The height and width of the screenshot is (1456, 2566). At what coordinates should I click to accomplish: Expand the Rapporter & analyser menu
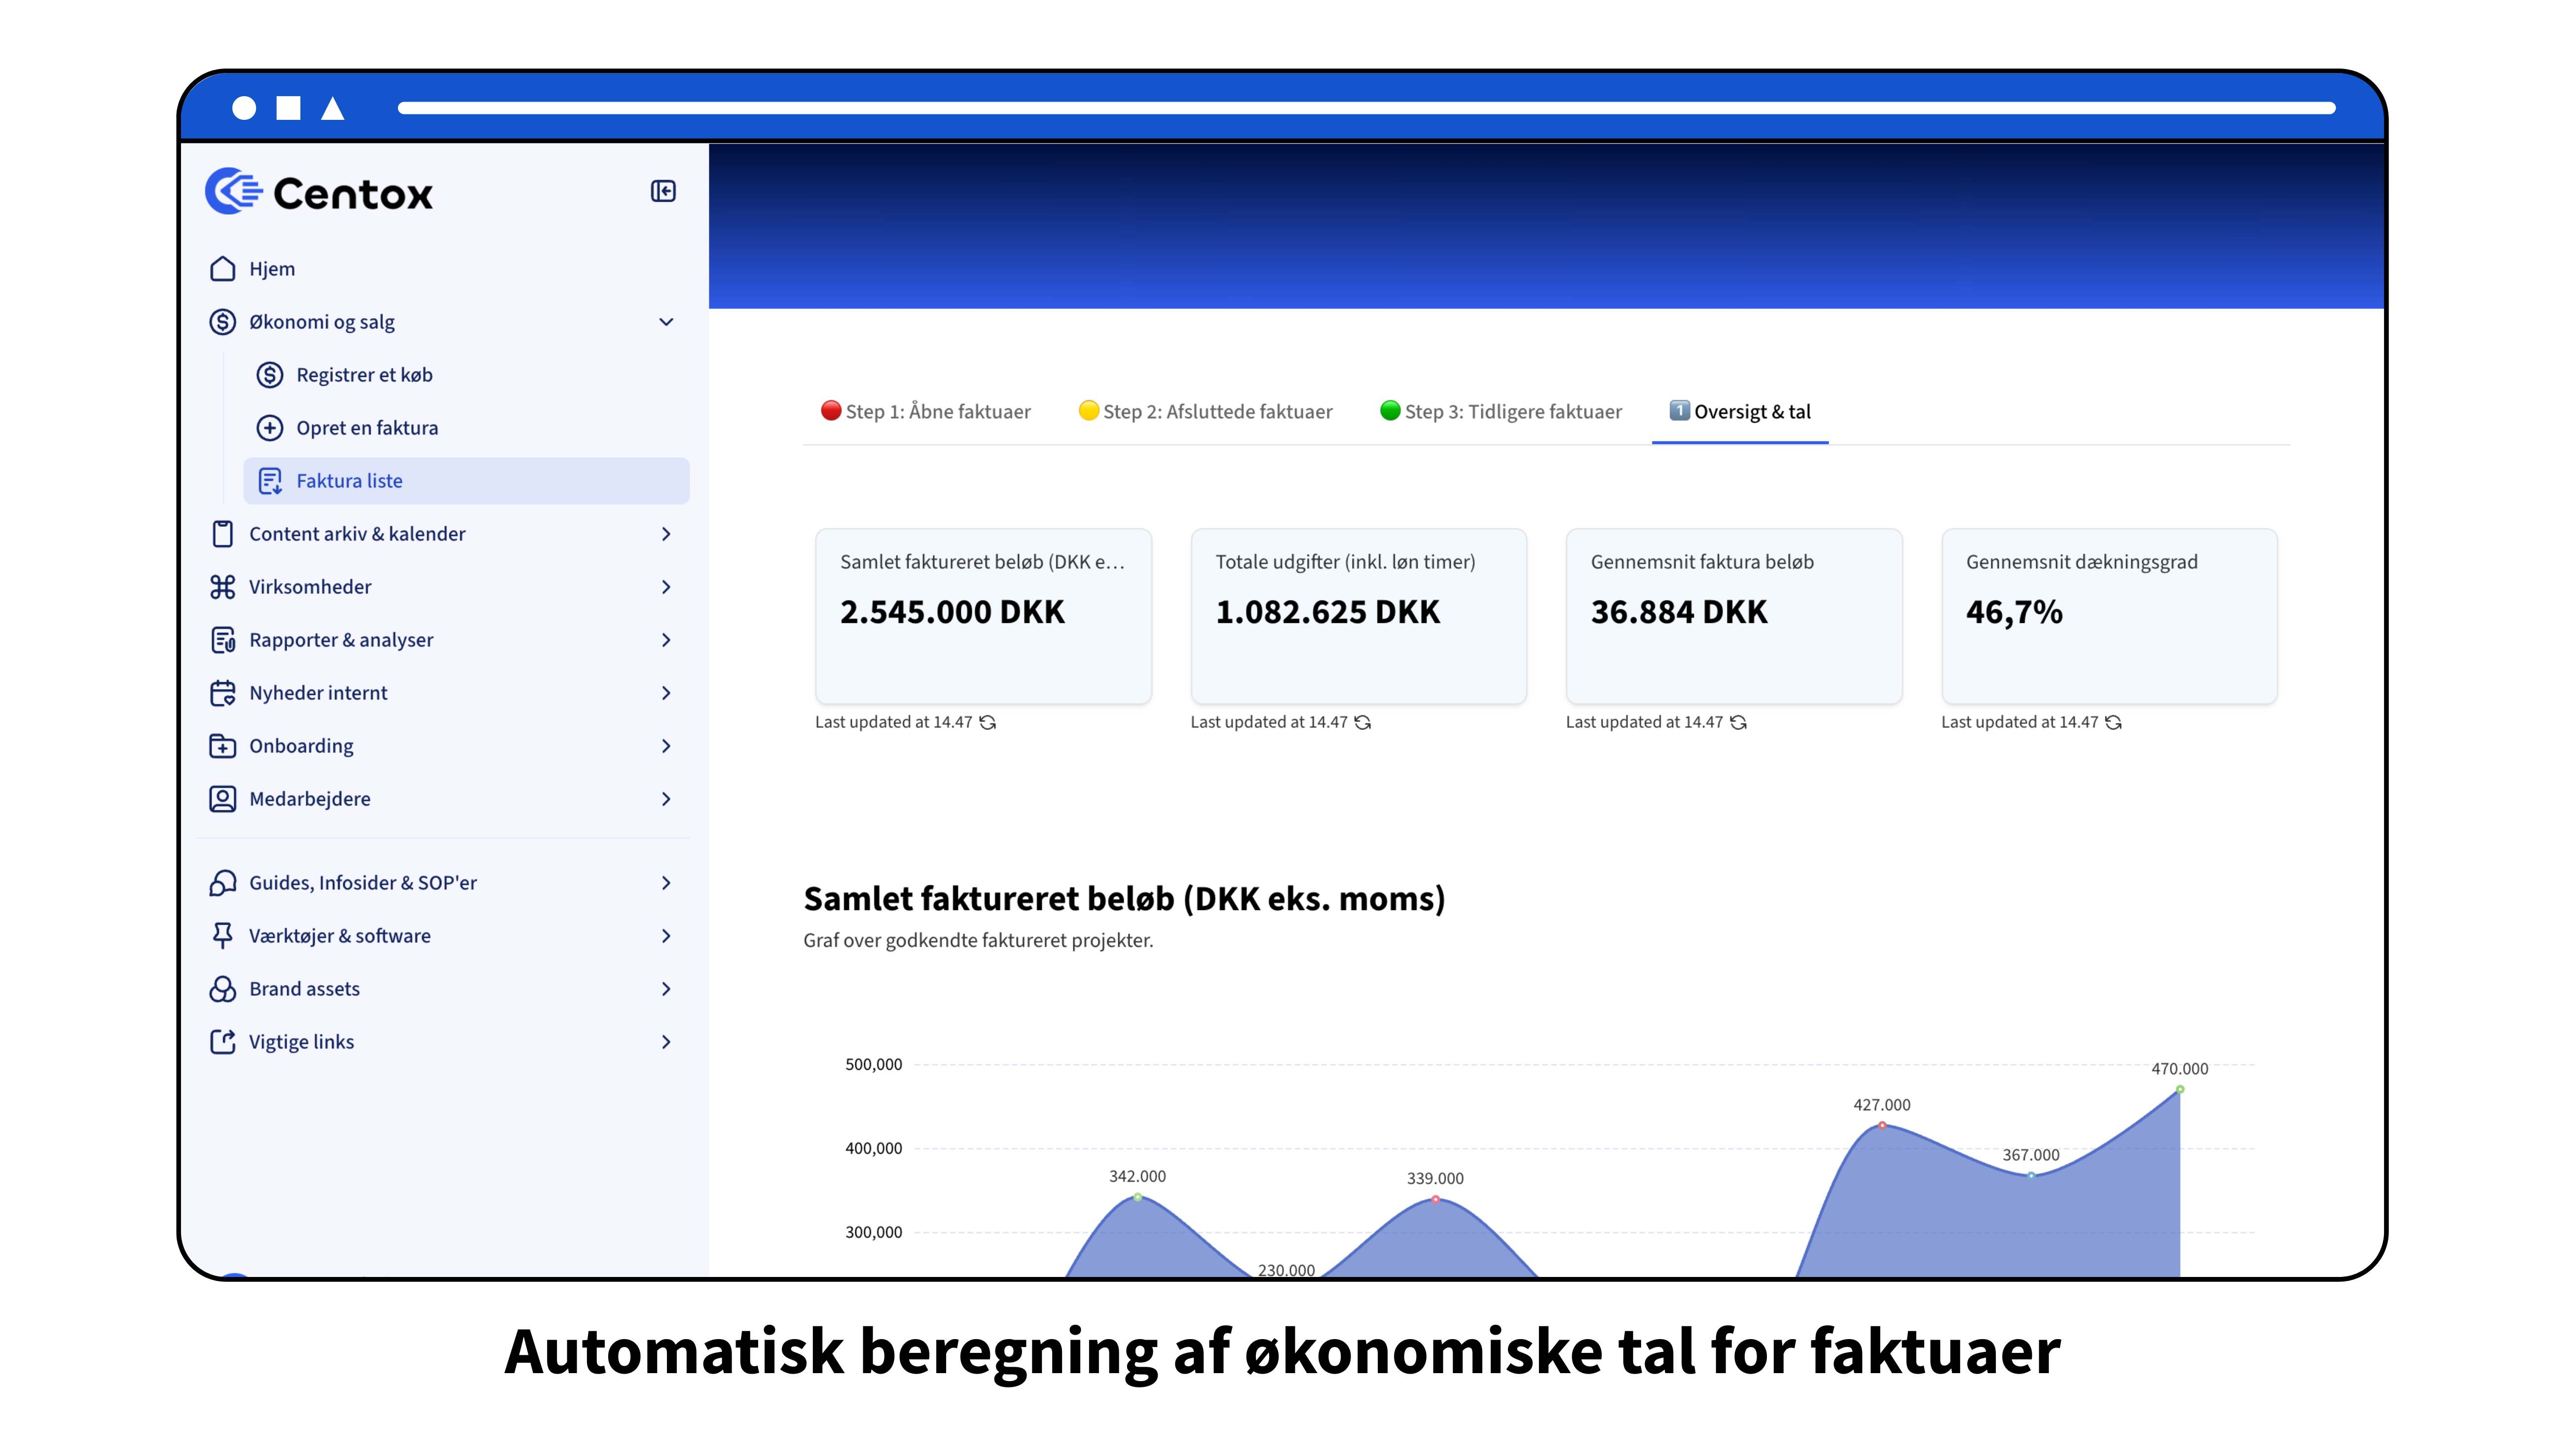(x=666, y=640)
